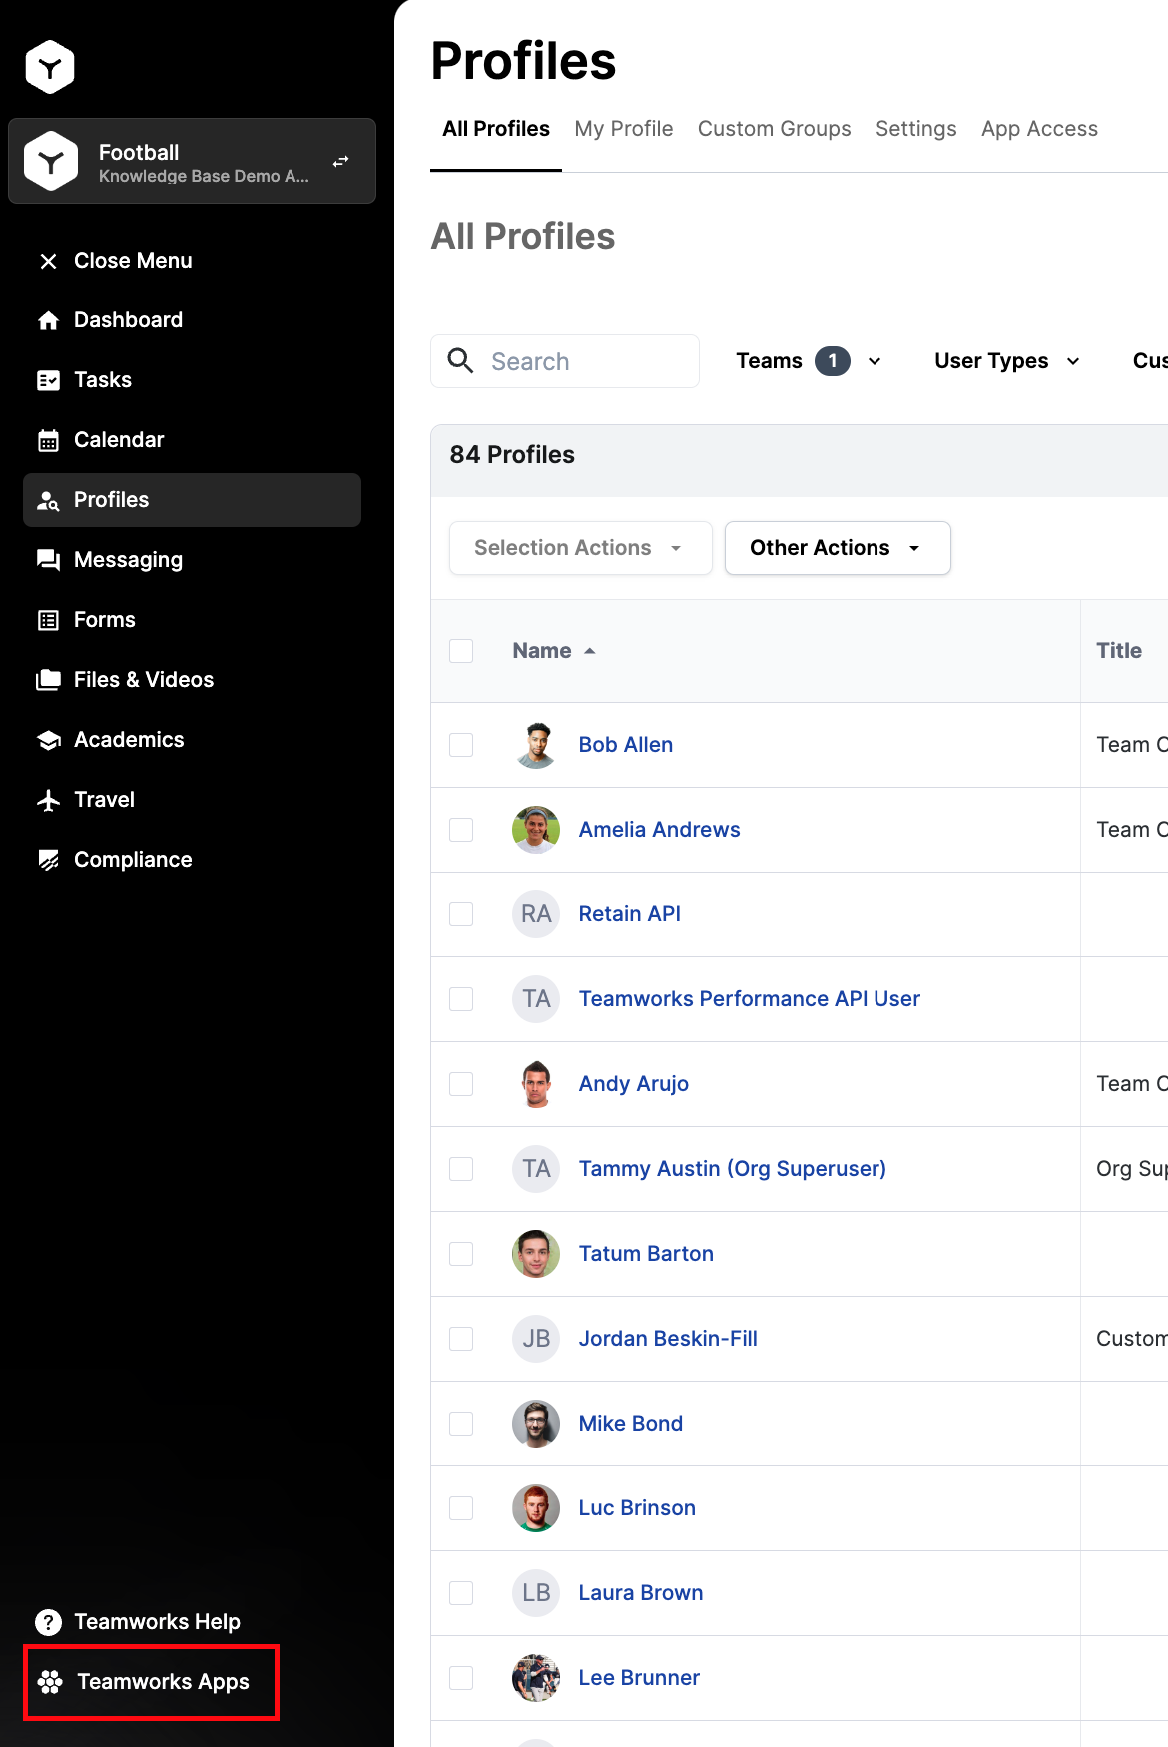Click the Teamworks logo at top of sidebar
The height and width of the screenshot is (1747, 1168).
click(50, 67)
